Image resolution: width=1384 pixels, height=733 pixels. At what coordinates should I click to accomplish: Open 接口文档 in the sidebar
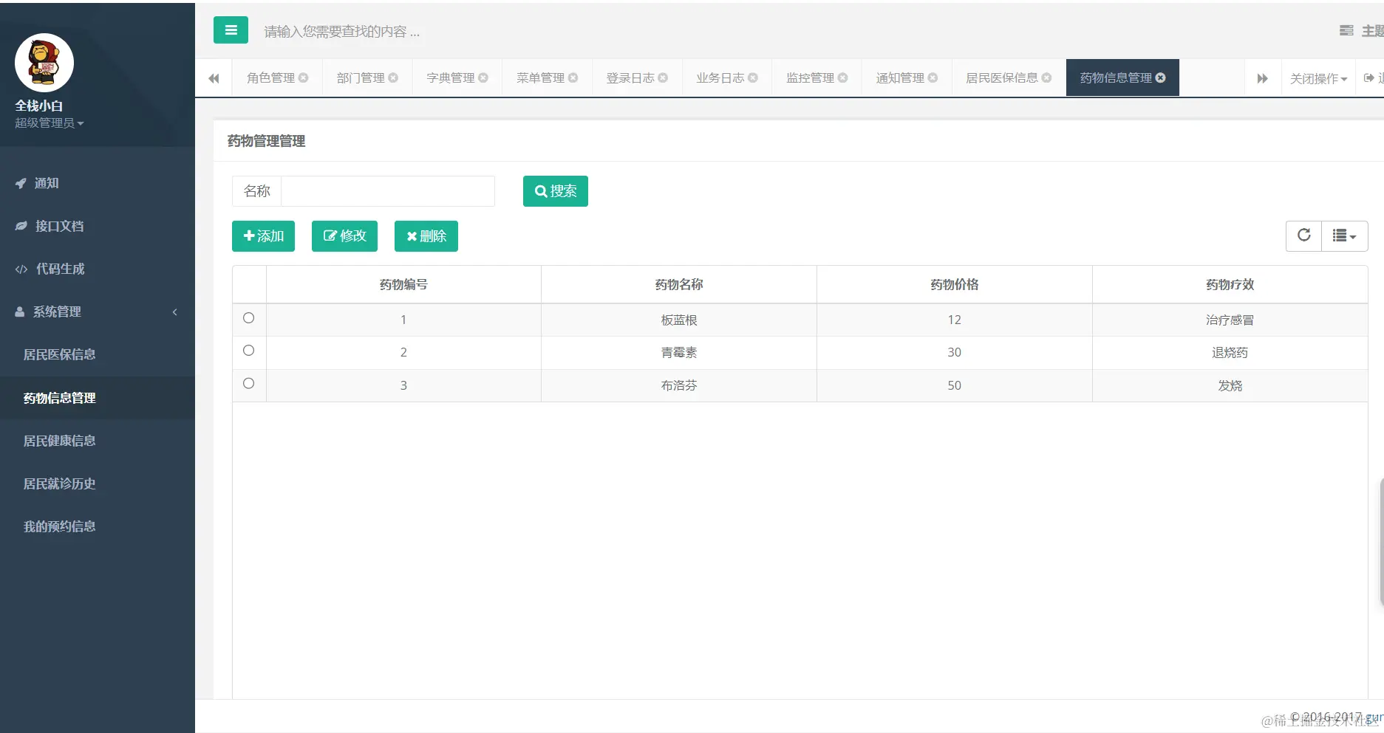[x=98, y=226]
